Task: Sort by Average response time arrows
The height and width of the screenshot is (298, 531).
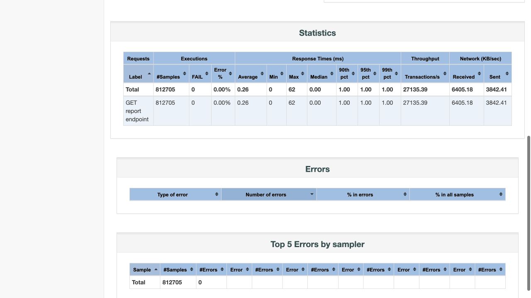Action: point(262,74)
